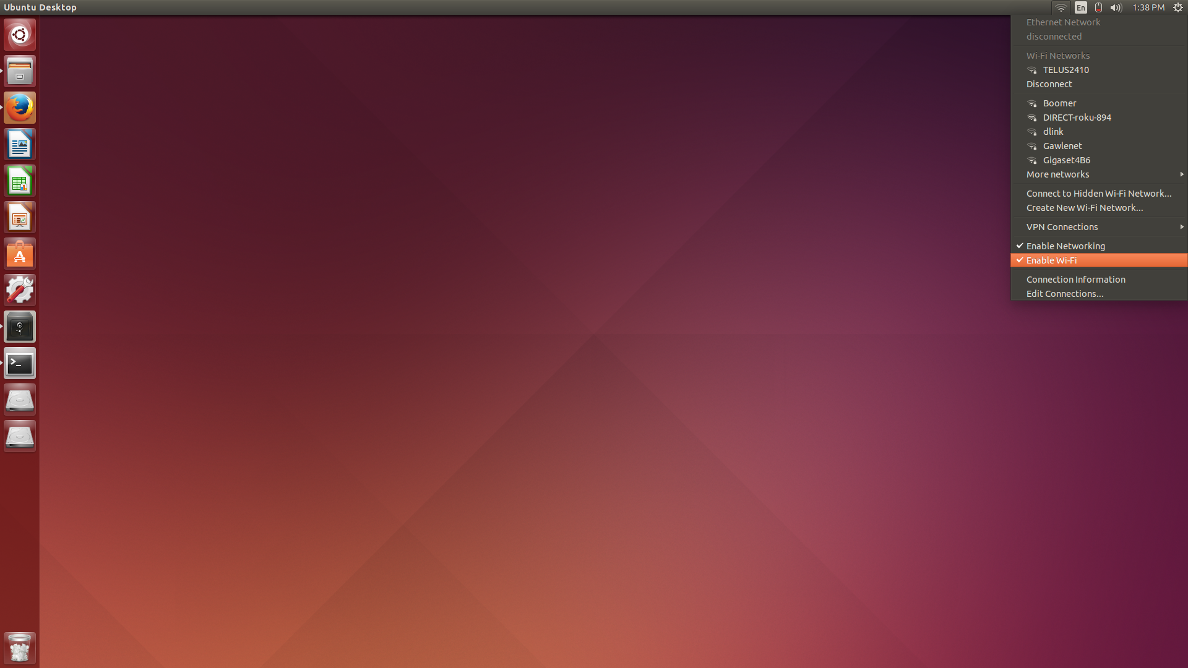
Task: Select Connection Information menu item
Action: pyautogui.click(x=1075, y=279)
